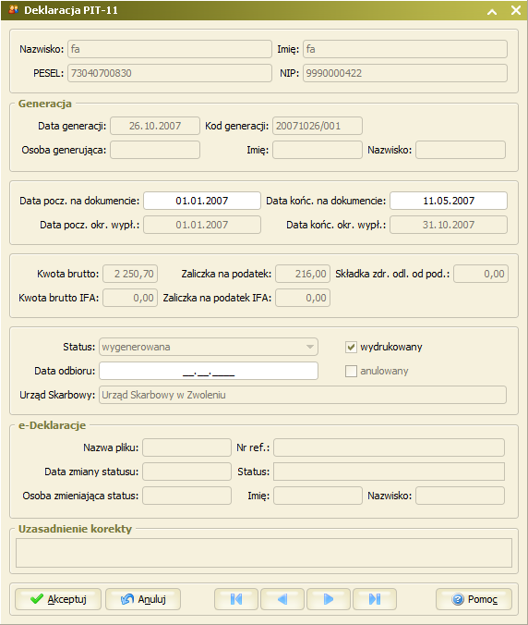Viewport: 528px width, 625px height.
Task: Click the Urząd Skarbowy field
Action: click(x=303, y=395)
